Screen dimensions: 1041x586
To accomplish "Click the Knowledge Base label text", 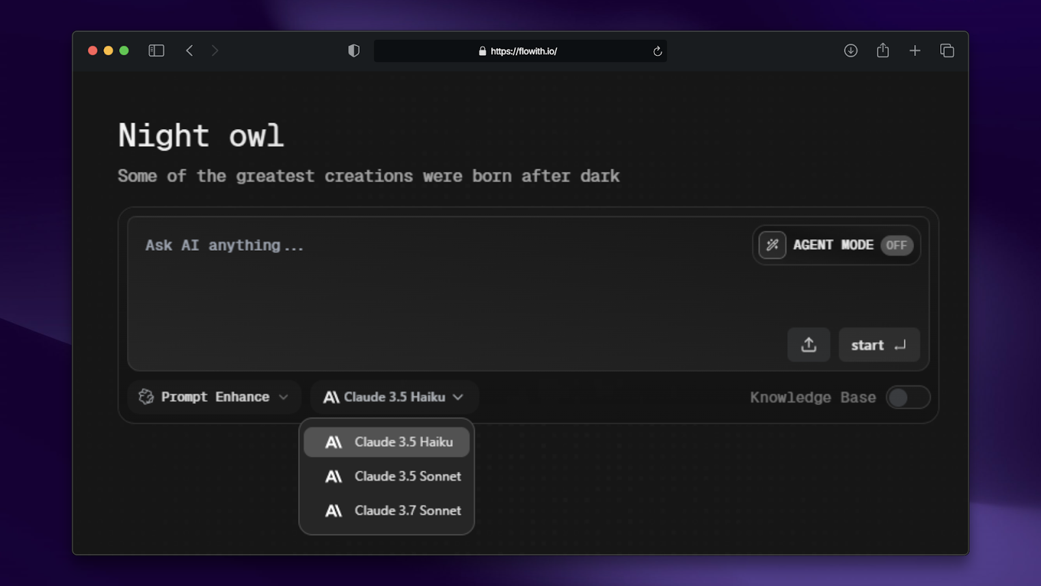I will (x=813, y=397).
